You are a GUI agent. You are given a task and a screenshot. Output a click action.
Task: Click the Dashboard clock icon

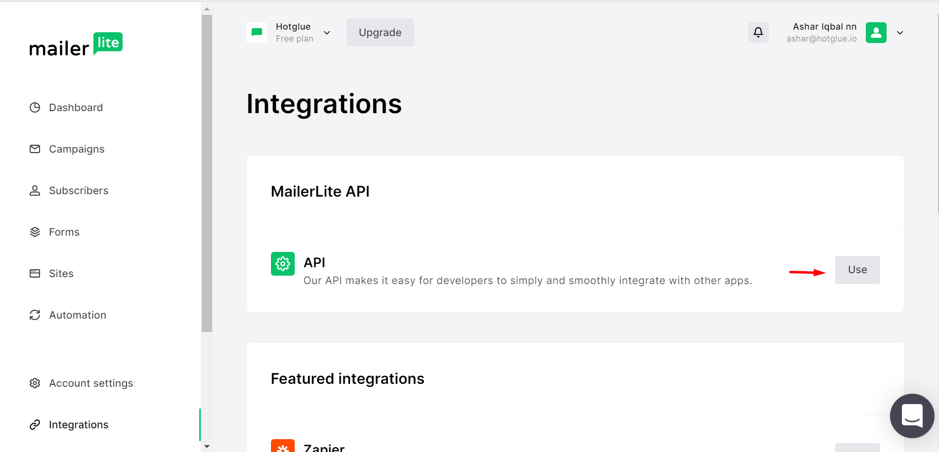(x=35, y=107)
